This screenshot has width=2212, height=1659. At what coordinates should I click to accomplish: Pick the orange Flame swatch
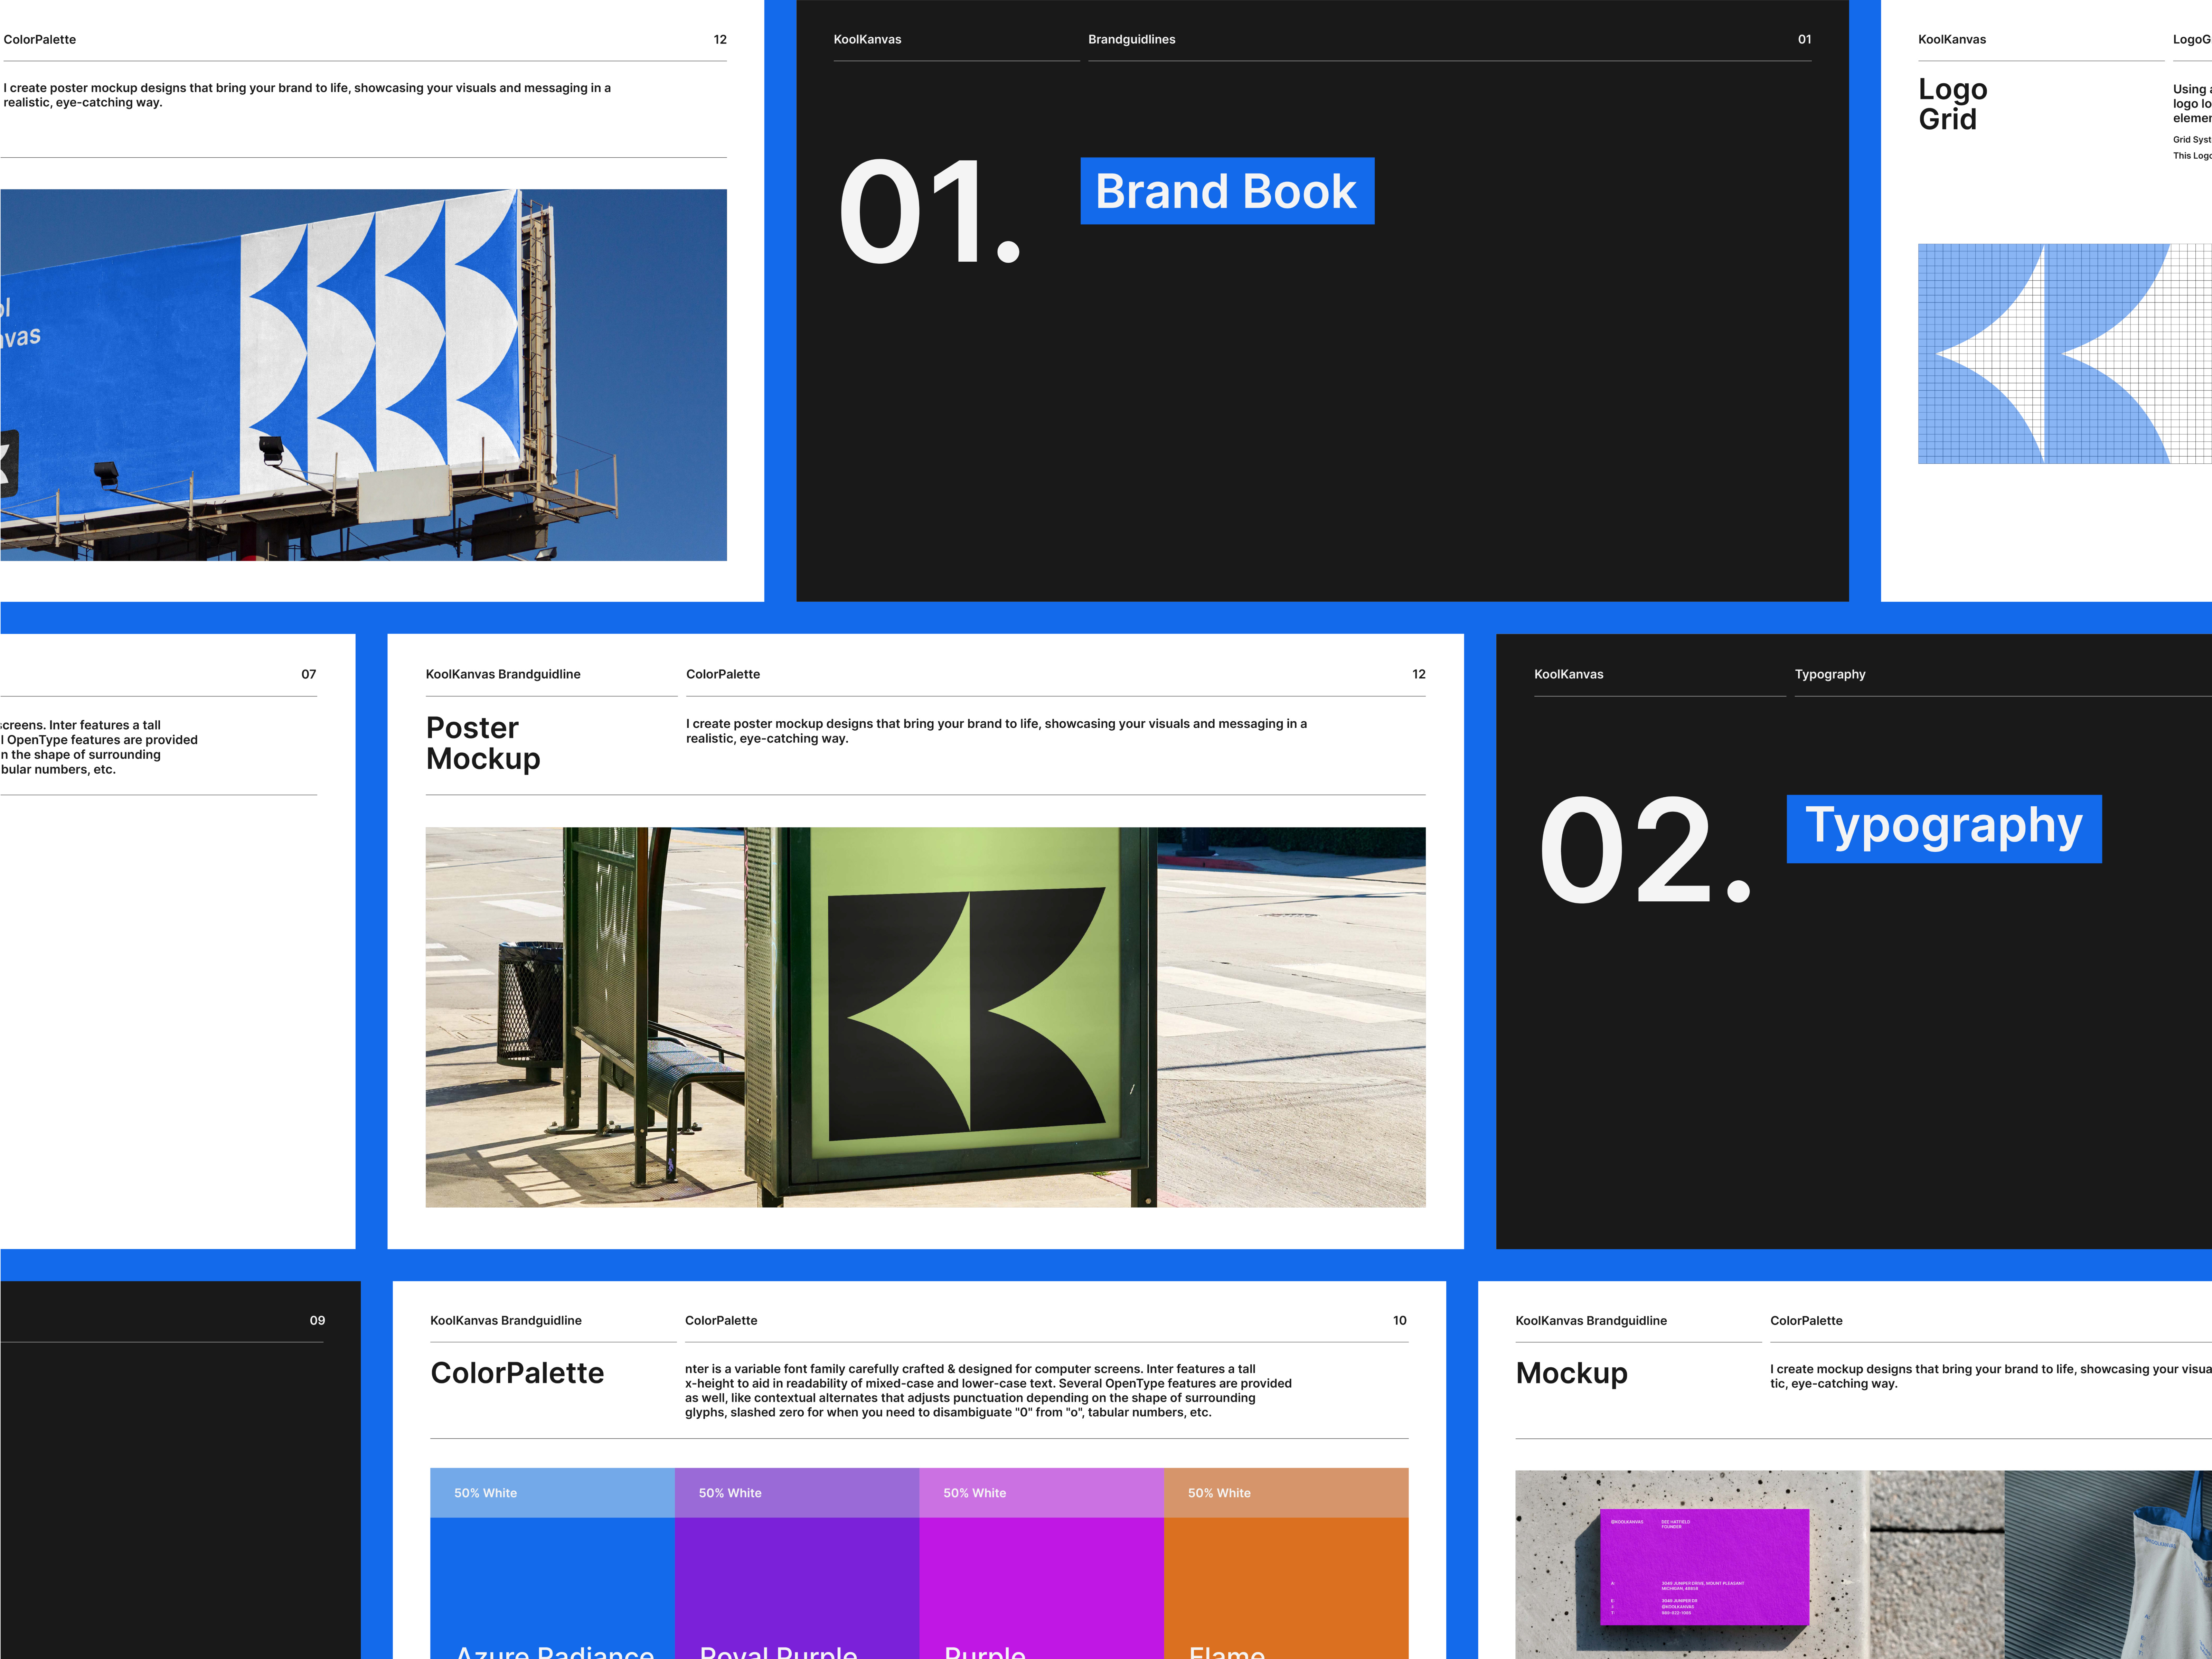point(1286,1588)
